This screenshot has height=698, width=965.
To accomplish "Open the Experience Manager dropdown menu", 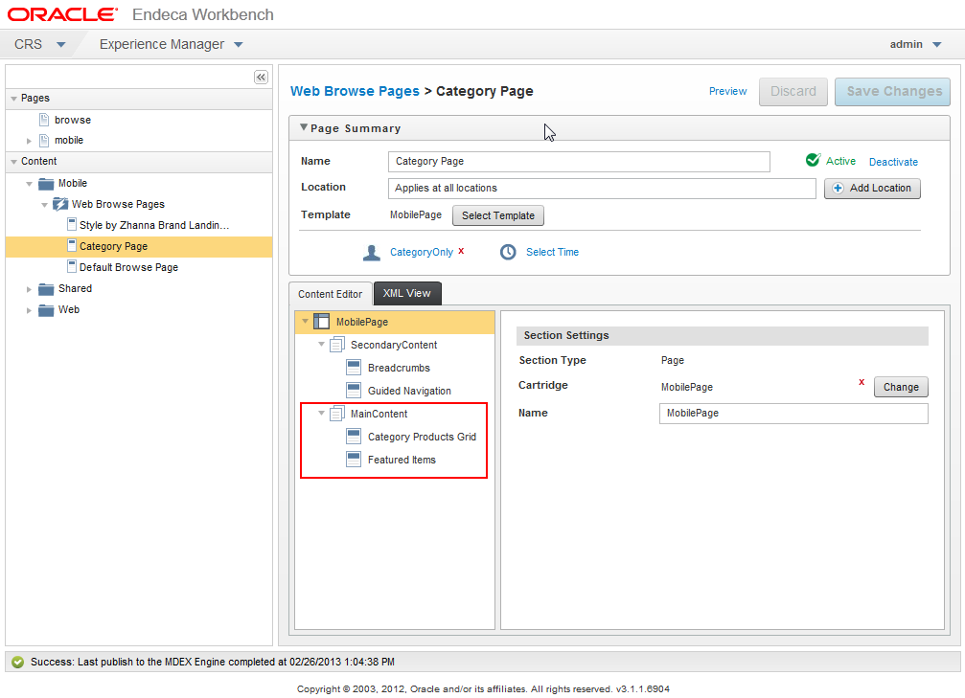I will pyautogui.click(x=239, y=44).
